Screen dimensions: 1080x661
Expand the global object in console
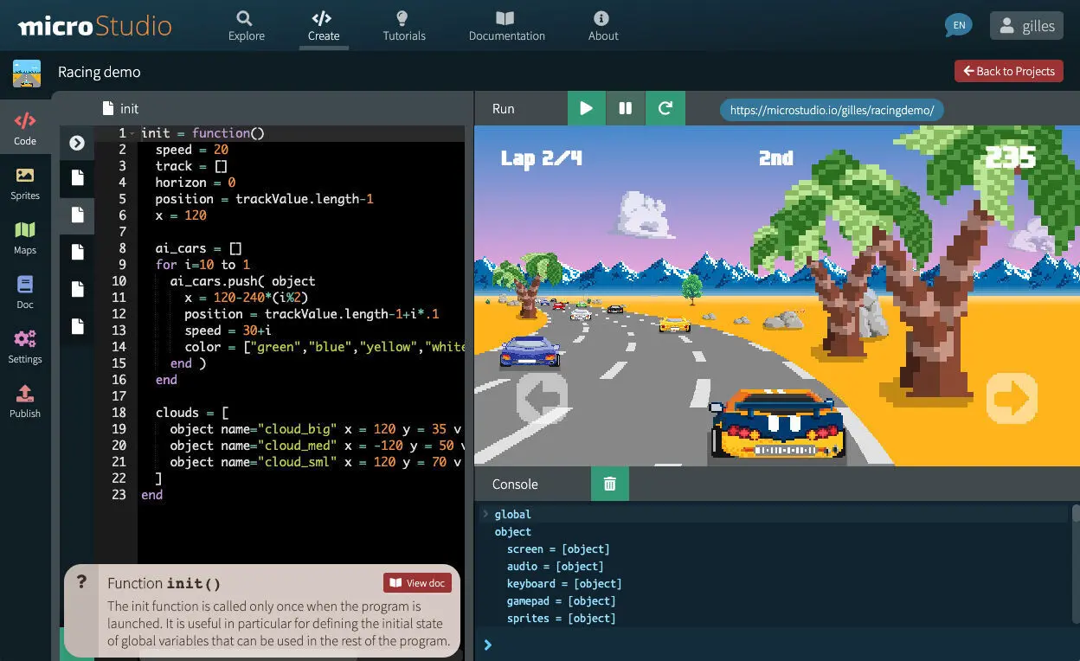click(485, 514)
